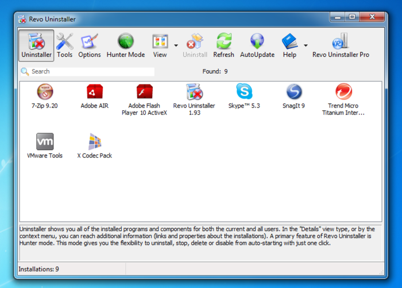Click the Uninstaller description text panel

point(201,243)
